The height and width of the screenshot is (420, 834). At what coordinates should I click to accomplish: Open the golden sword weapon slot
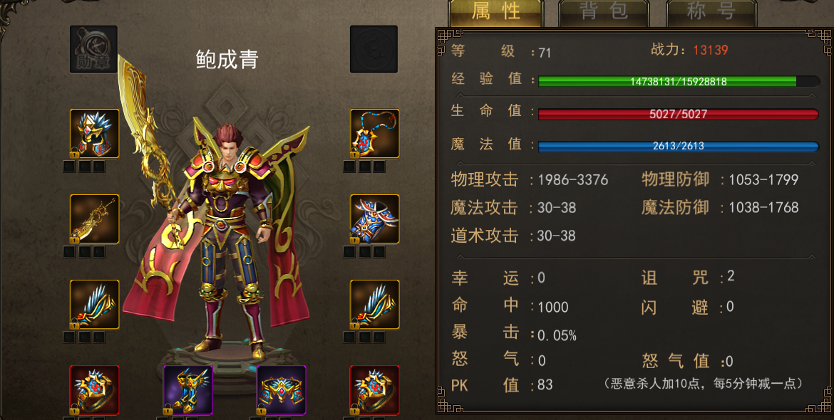coord(95,219)
